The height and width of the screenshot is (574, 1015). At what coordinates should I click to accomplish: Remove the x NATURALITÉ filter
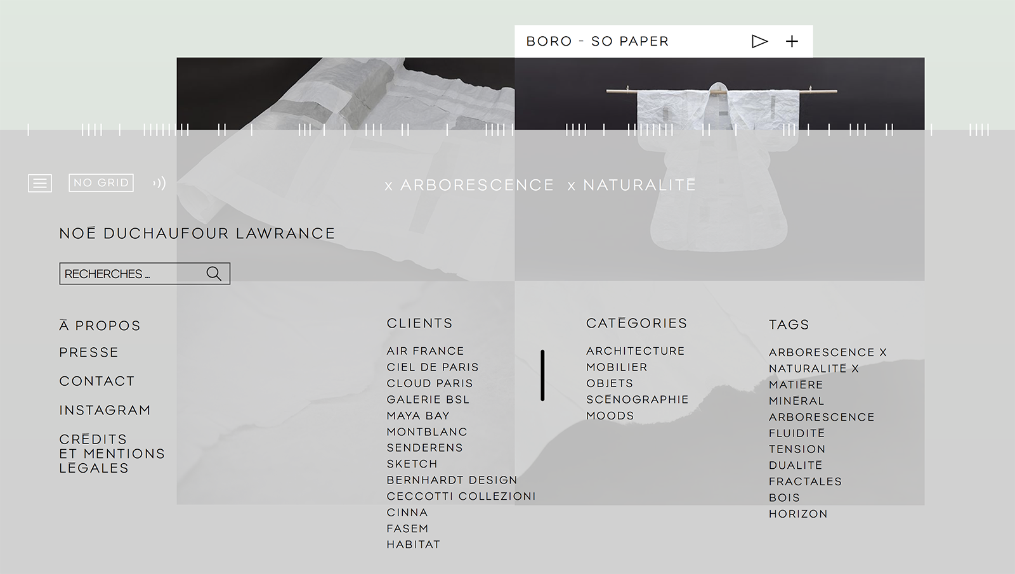coord(632,185)
